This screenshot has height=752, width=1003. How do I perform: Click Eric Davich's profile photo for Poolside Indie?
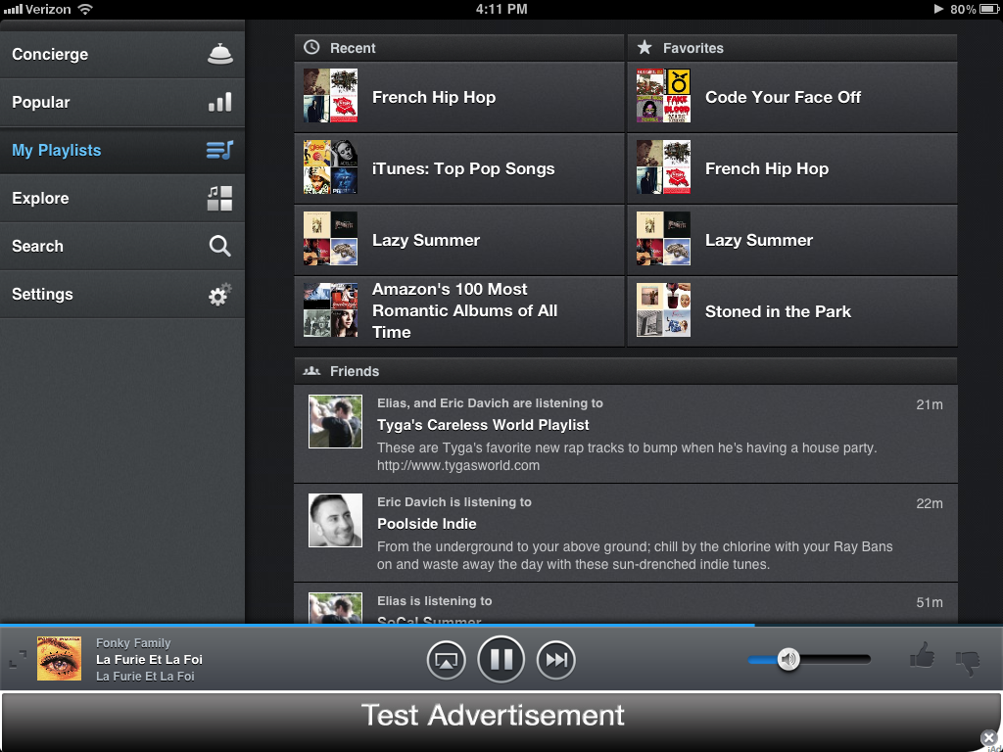tap(335, 520)
